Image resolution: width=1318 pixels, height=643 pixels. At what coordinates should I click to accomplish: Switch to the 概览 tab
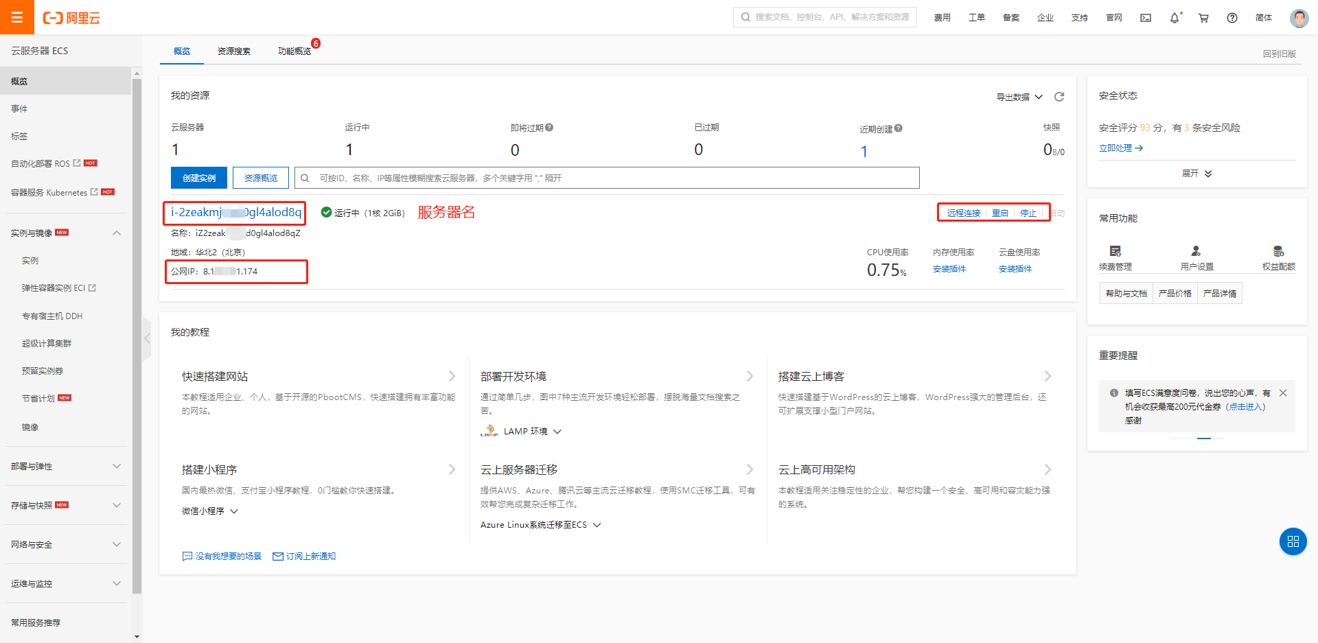tap(182, 51)
